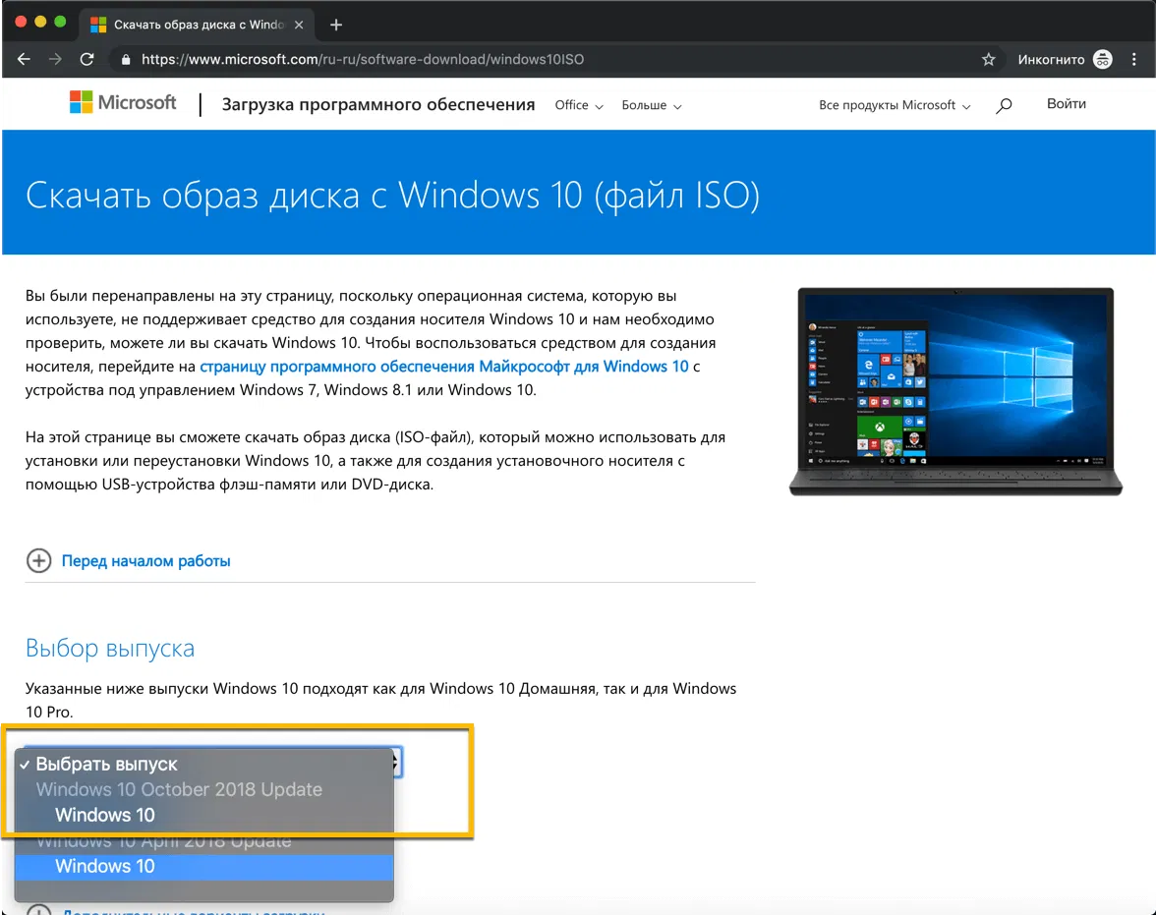Screen dimensions: 1156x915
Task: Open the Office dropdown in the header
Action: [x=578, y=105]
